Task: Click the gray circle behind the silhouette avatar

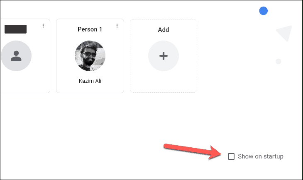Action: pyautogui.click(x=16, y=56)
